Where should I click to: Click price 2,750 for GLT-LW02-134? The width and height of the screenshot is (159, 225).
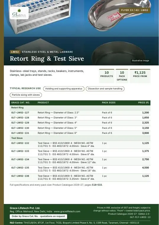coord(145,159)
